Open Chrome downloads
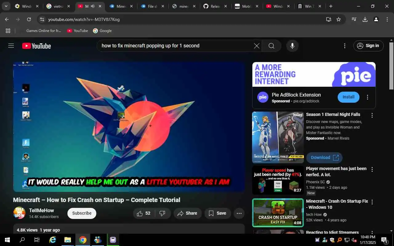The image size is (394, 246). (x=365, y=19)
